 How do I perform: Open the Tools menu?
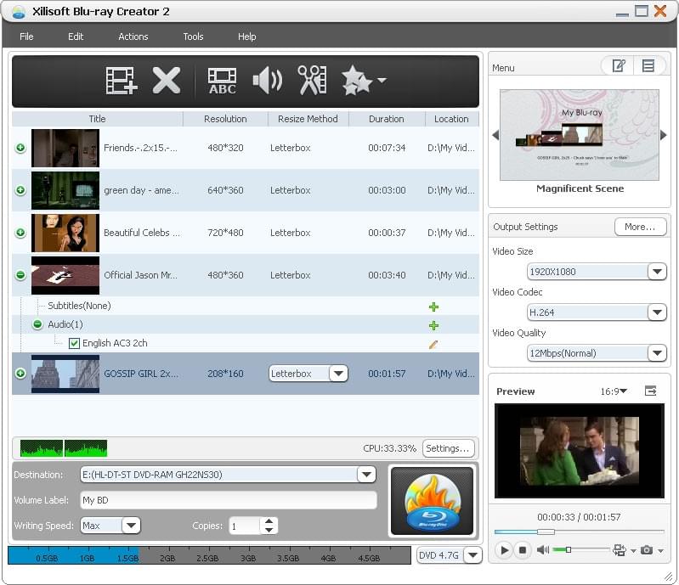[193, 37]
